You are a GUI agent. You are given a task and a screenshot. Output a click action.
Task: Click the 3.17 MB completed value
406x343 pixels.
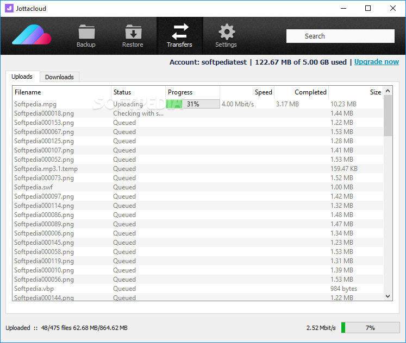click(287, 104)
